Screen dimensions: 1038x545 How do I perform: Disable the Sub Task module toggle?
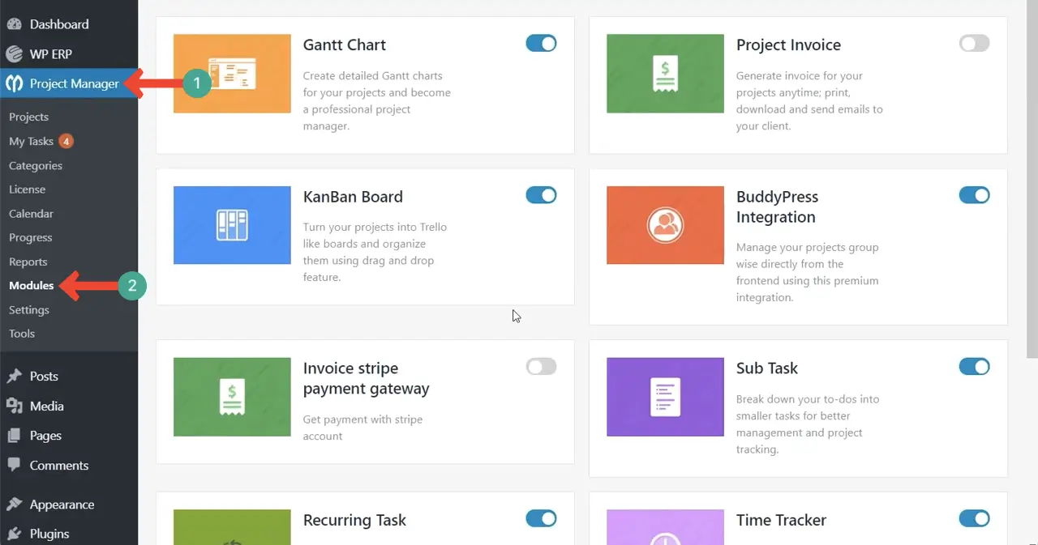974,367
